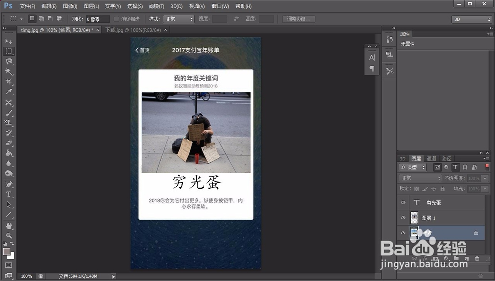Open the 填充 fill dropdown arrow
The height and width of the screenshot is (281, 495).
click(x=485, y=189)
